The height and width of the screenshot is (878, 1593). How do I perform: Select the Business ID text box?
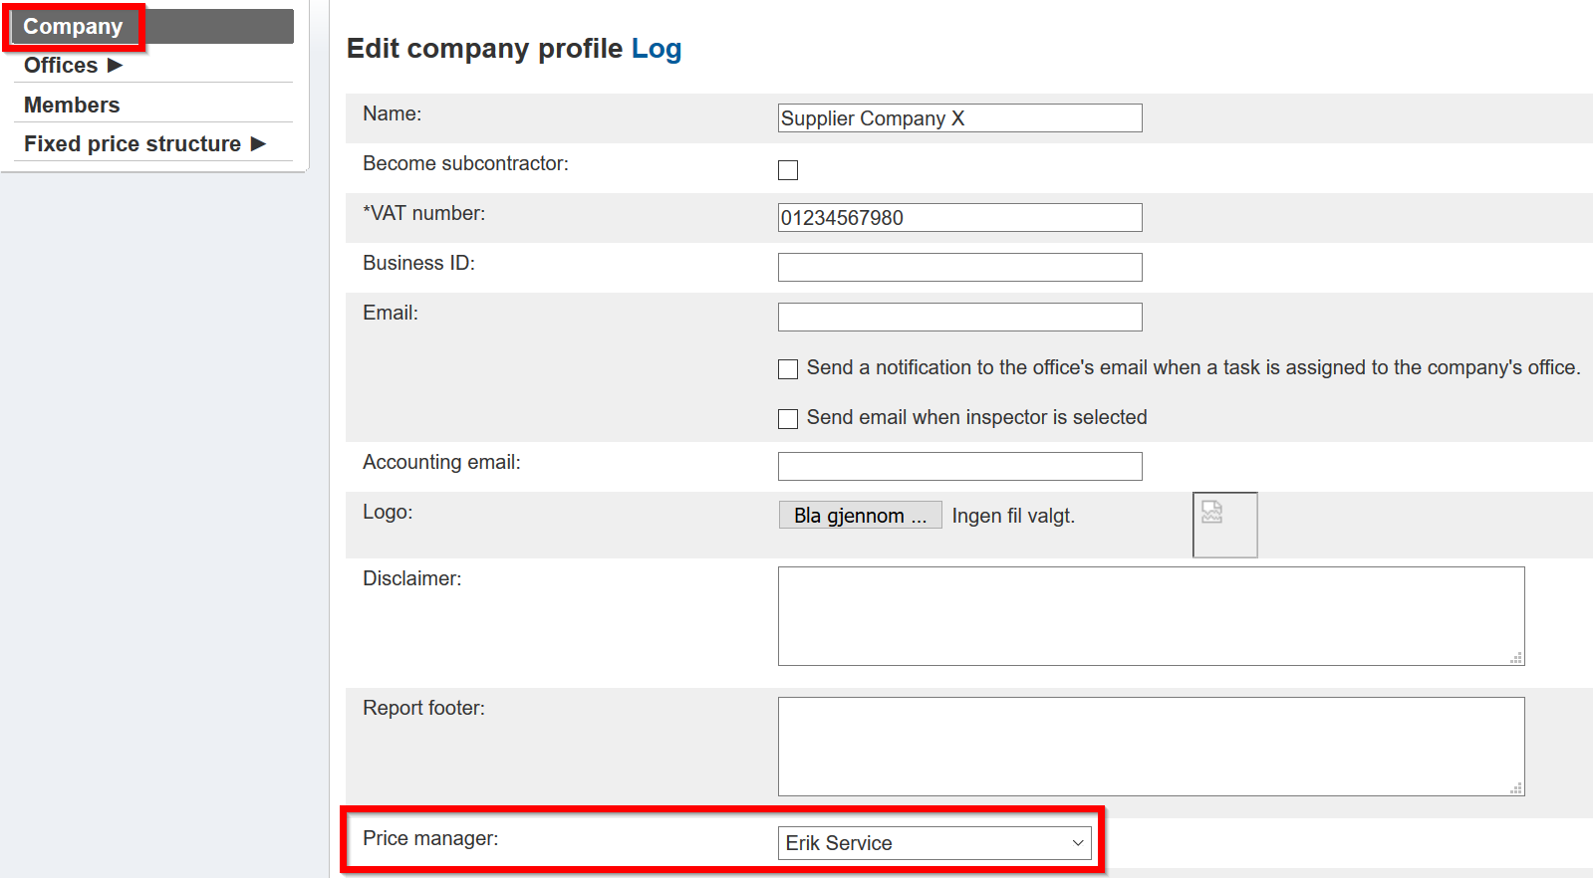coord(958,267)
